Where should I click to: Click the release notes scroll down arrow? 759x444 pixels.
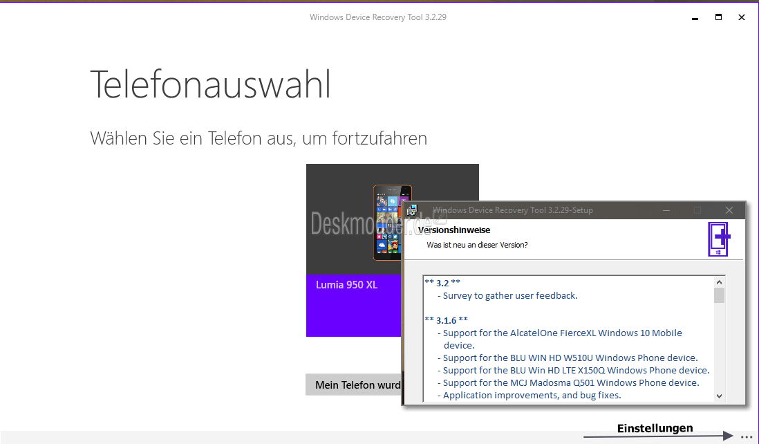point(720,396)
